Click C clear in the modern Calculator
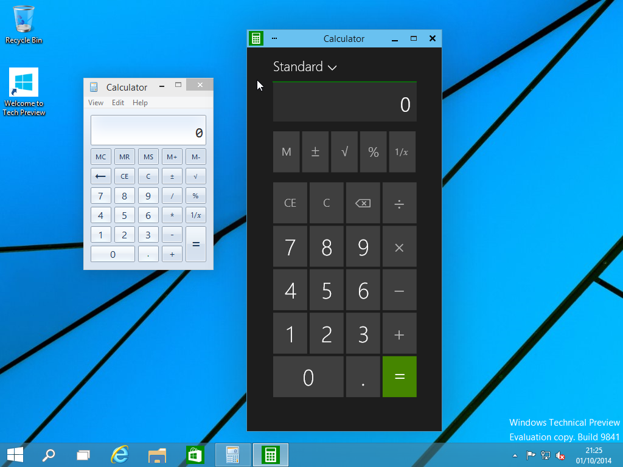The height and width of the screenshot is (467, 623). 327,203
